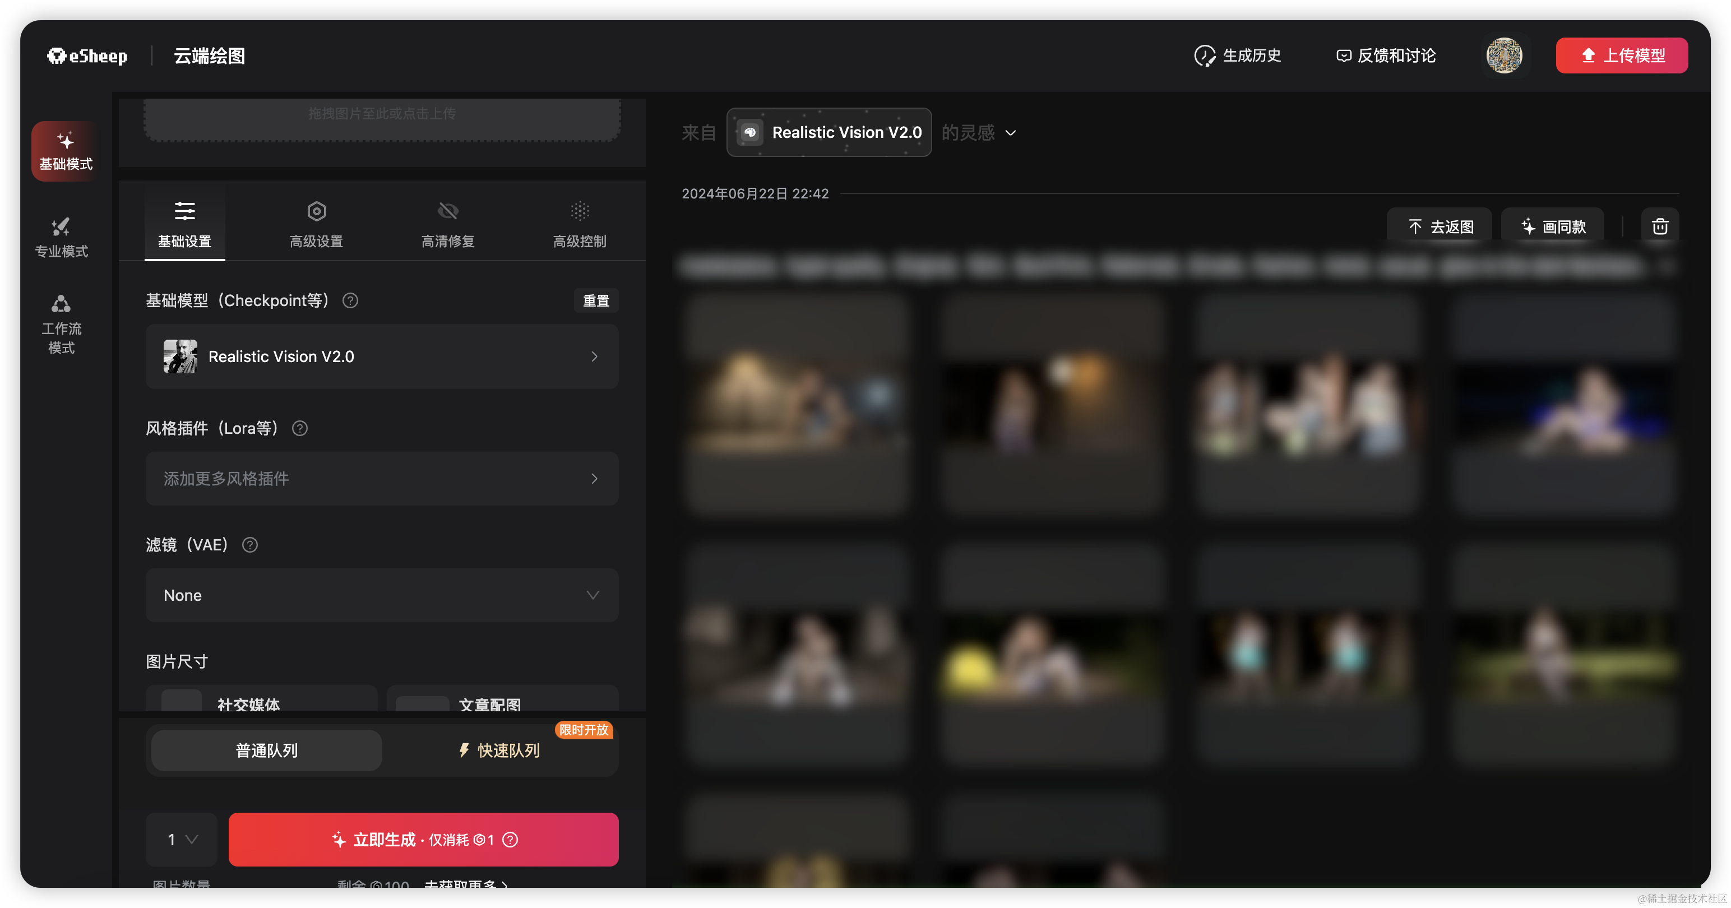Image resolution: width=1731 pixels, height=908 pixels.
Task: Click help icon beside 风格插件 Lora
Action: tap(300, 428)
